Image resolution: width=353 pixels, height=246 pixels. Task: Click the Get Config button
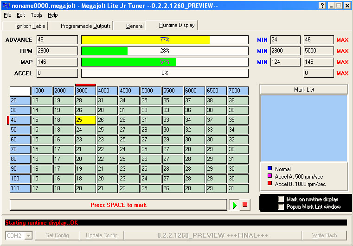[57, 235]
